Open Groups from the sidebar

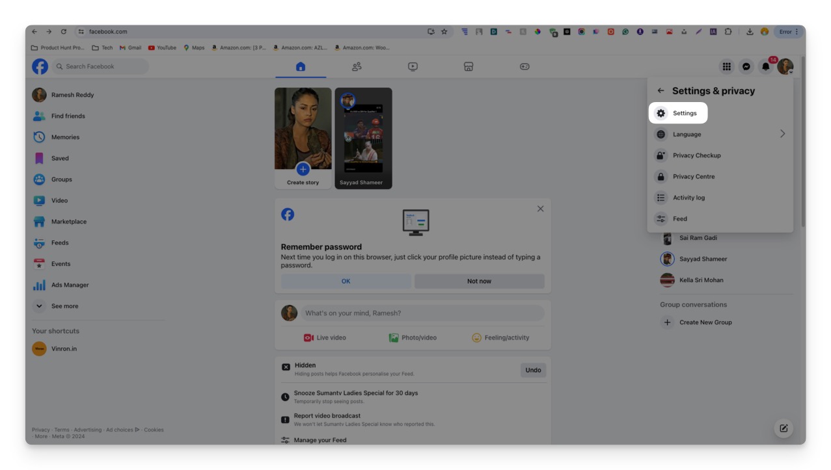[x=60, y=179]
